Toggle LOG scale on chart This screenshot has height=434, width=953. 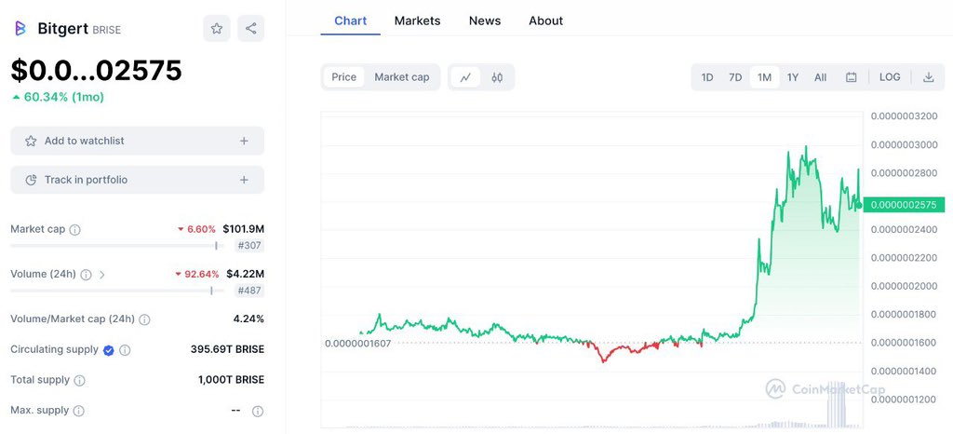[890, 77]
